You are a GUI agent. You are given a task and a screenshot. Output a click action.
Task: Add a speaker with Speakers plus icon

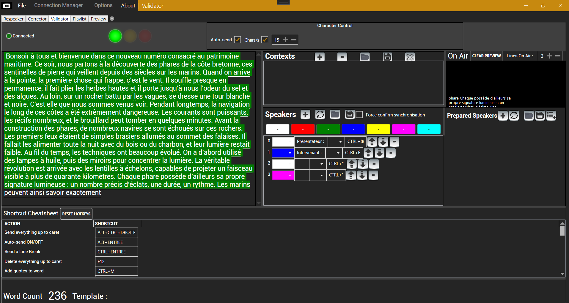point(305,114)
